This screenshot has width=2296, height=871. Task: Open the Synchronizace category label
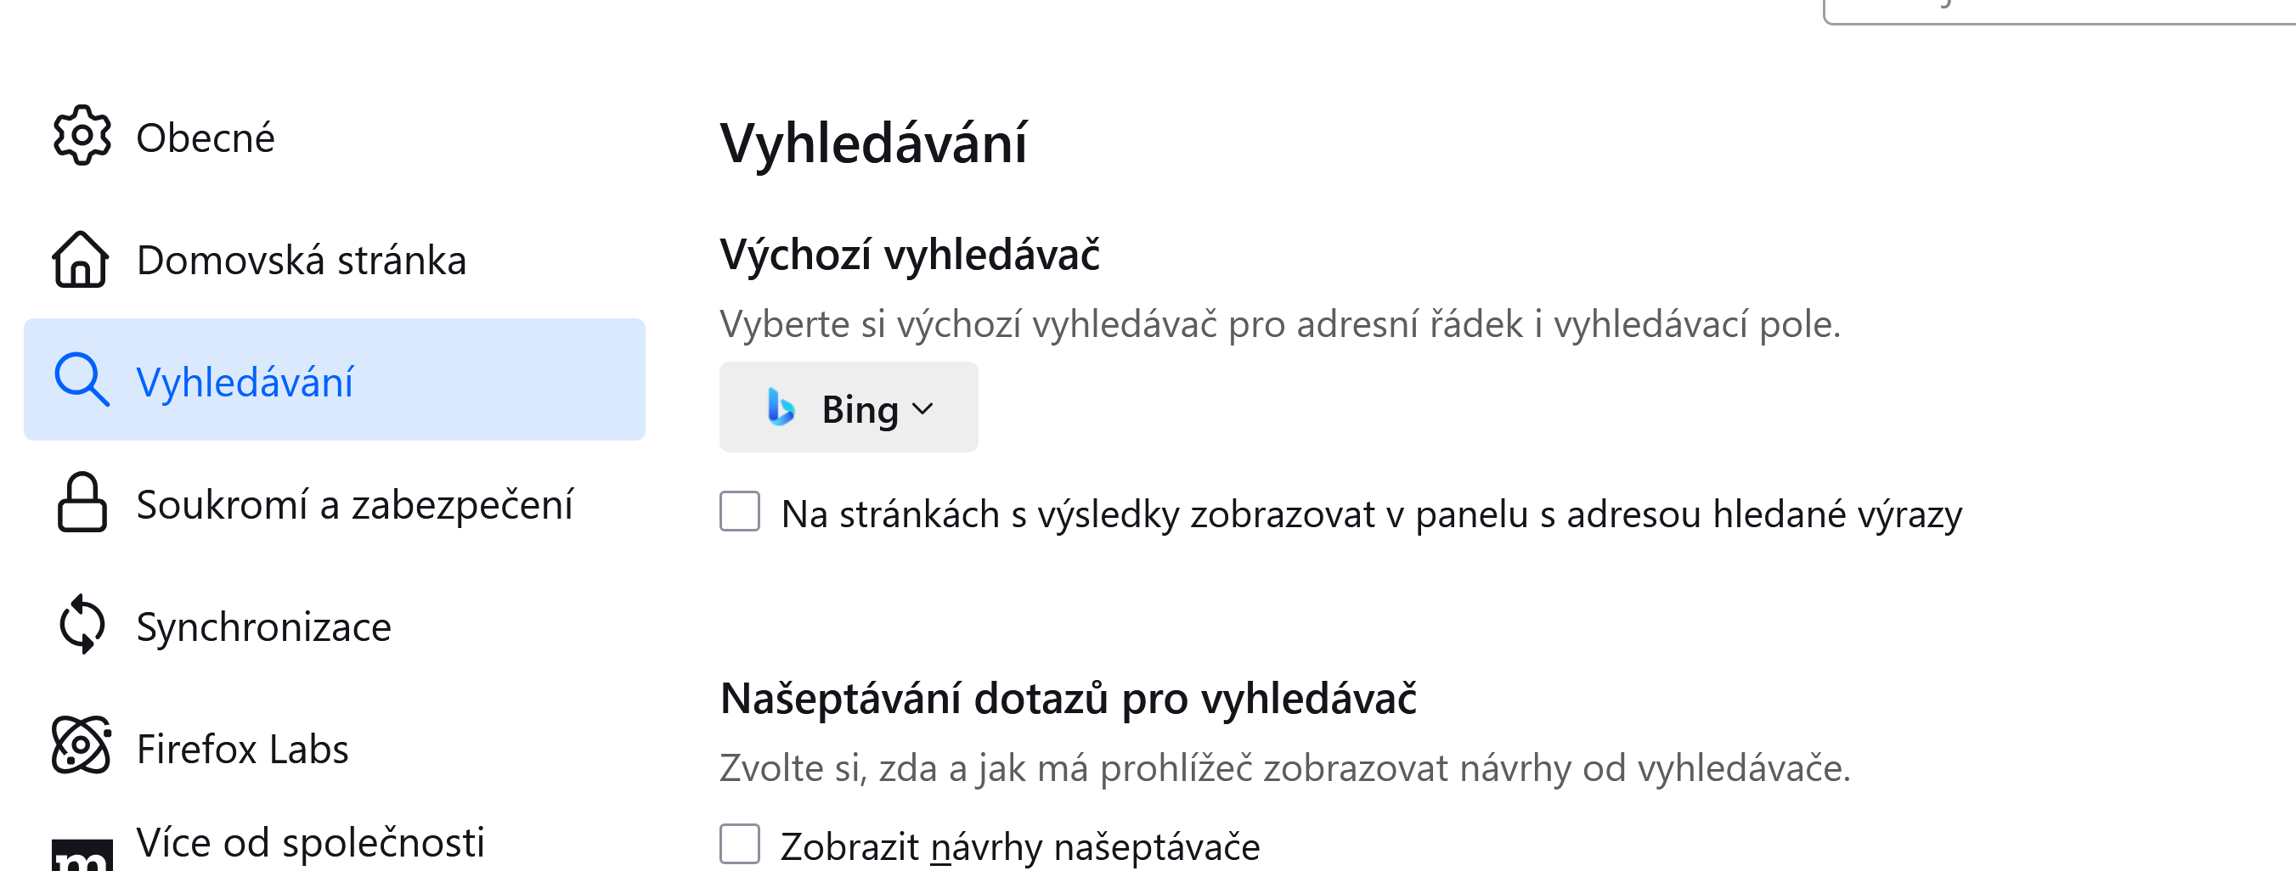point(264,627)
